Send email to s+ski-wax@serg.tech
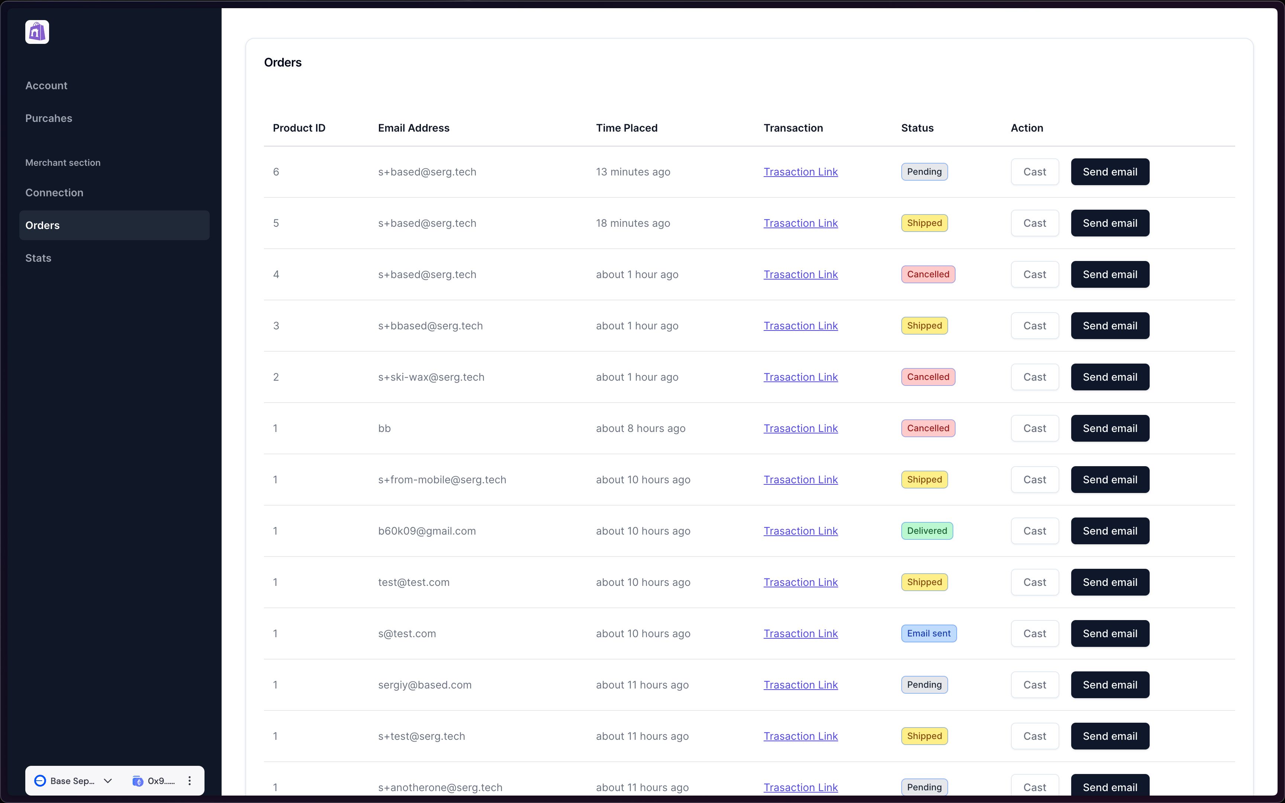 point(1110,377)
